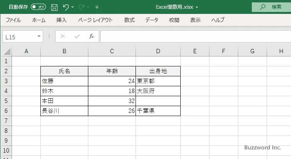Select column C header

tap(112, 51)
